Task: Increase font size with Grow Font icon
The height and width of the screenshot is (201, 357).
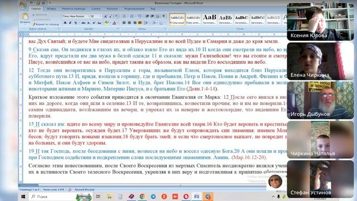Action: 105,16
